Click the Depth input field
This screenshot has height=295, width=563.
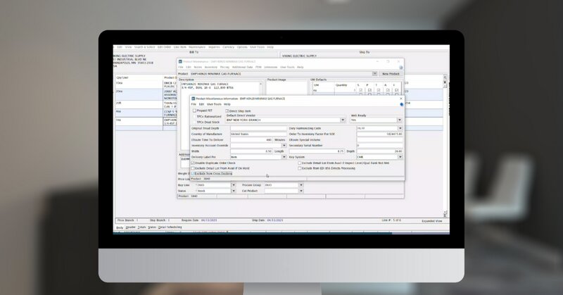(379, 151)
